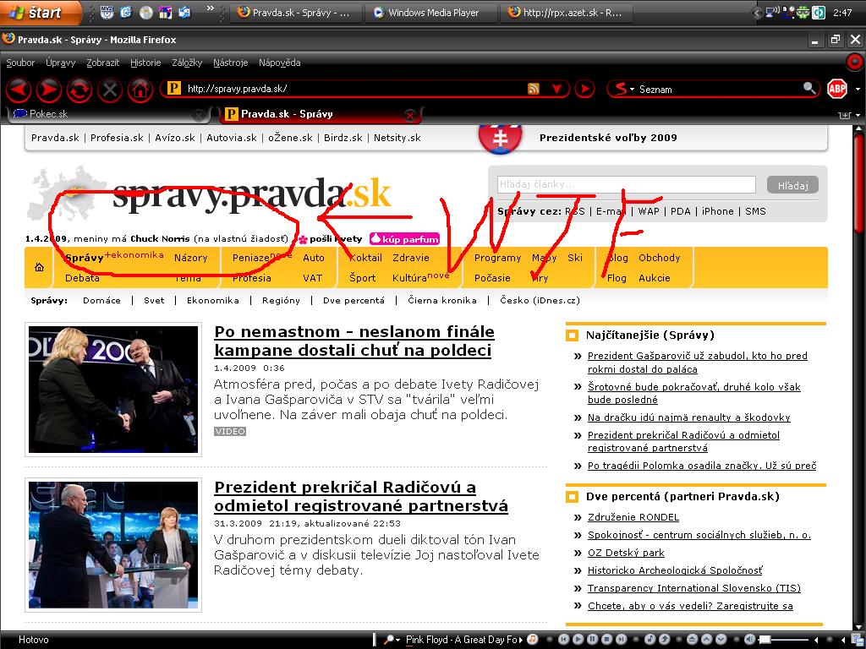Screen dimensions: 866x649
Task: Open the Historie menu
Action: (x=145, y=63)
